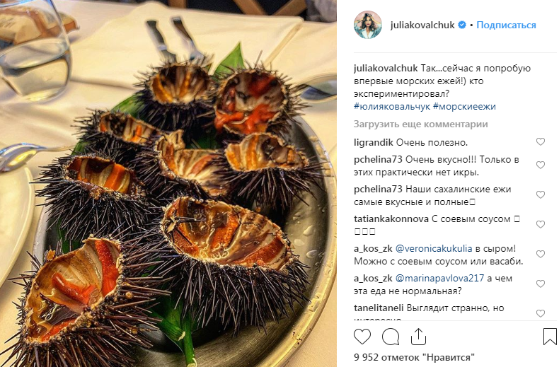The height and width of the screenshot is (367, 559).
Task: Open the #юлияковальчук hashtag
Action: pyautogui.click(x=392, y=107)
